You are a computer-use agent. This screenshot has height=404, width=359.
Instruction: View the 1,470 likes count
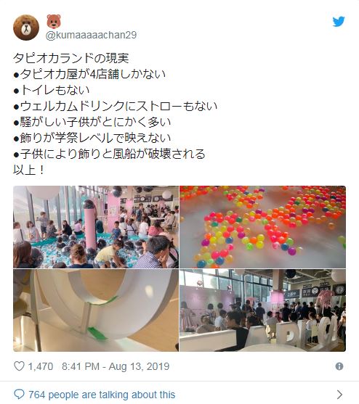41,366
